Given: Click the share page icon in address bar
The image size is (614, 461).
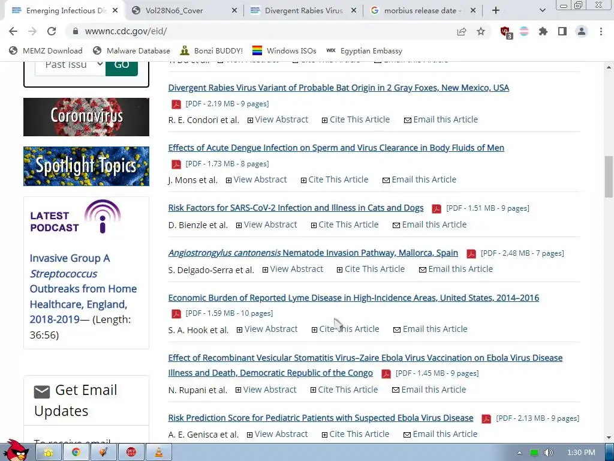Looking at the screenshot, I should 462,31.
